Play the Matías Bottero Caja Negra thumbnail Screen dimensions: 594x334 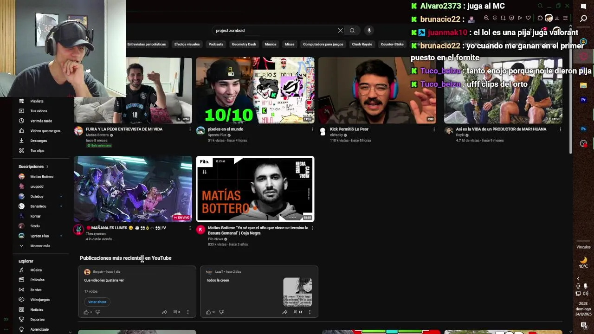click(255, 189)
